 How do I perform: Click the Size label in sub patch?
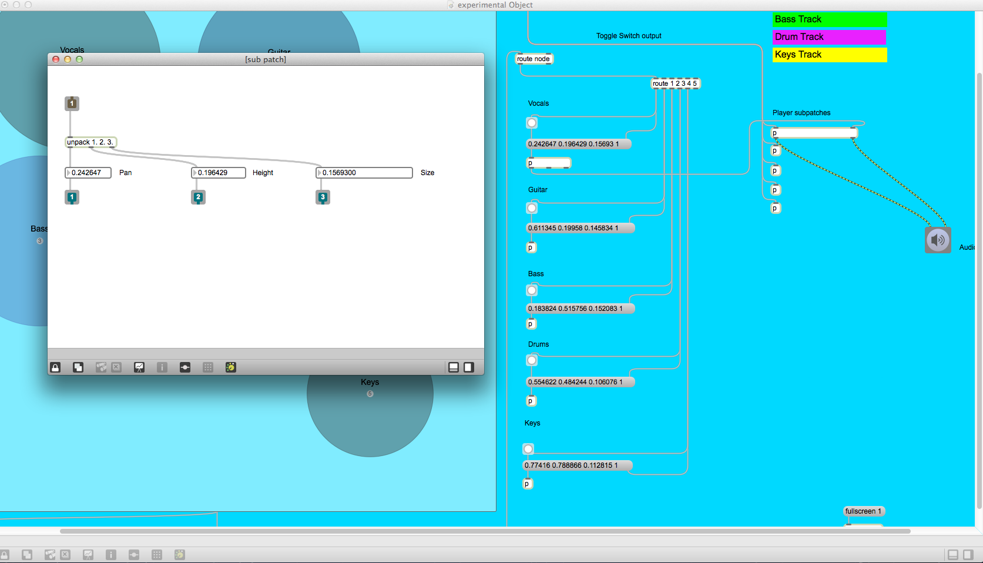point(427,173)
